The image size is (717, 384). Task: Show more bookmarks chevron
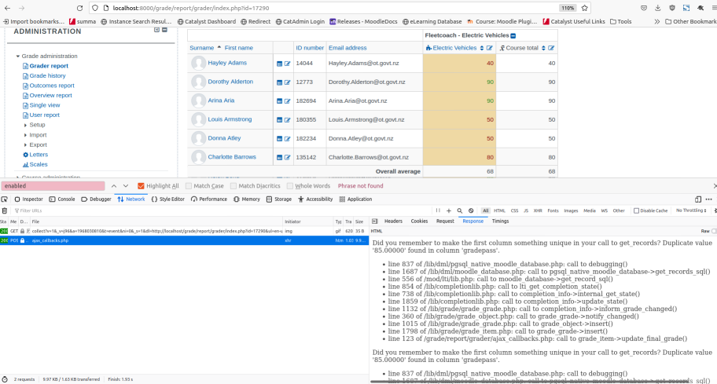656,21
